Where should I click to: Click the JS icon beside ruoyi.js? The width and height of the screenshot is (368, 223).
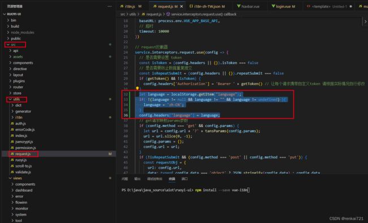(x=12, y=160)
